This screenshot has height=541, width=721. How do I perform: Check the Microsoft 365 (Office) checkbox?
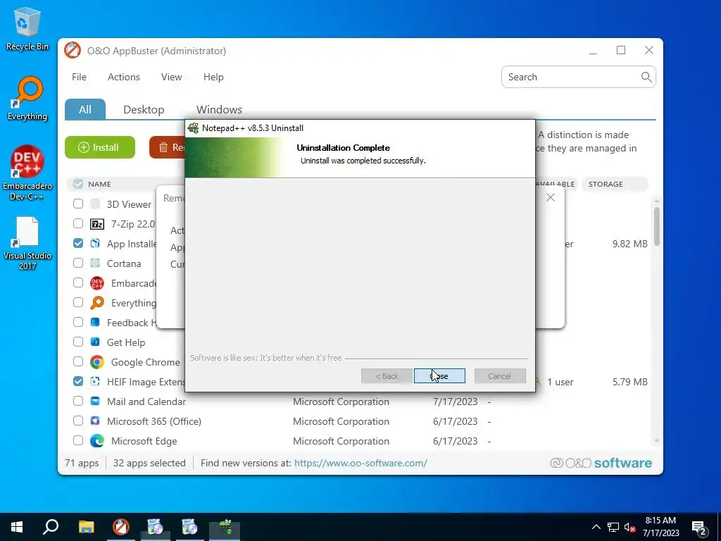click(x=78, y=421)
